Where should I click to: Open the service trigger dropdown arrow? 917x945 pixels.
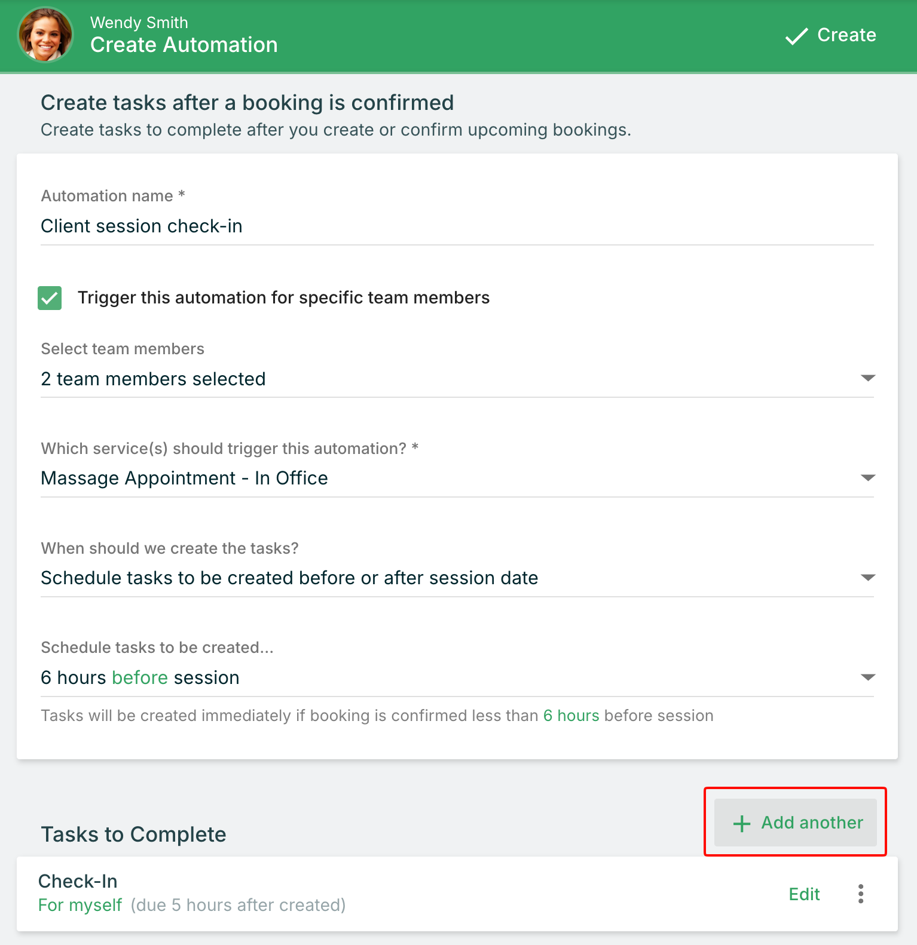pos(867,478)
